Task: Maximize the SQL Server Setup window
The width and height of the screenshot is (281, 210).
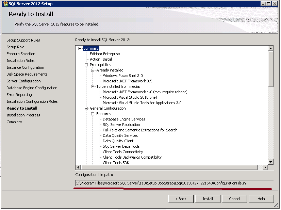Action: coord(269,4)
